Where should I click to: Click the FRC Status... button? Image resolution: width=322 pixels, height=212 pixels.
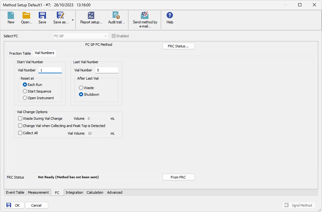tap(179, 46)
